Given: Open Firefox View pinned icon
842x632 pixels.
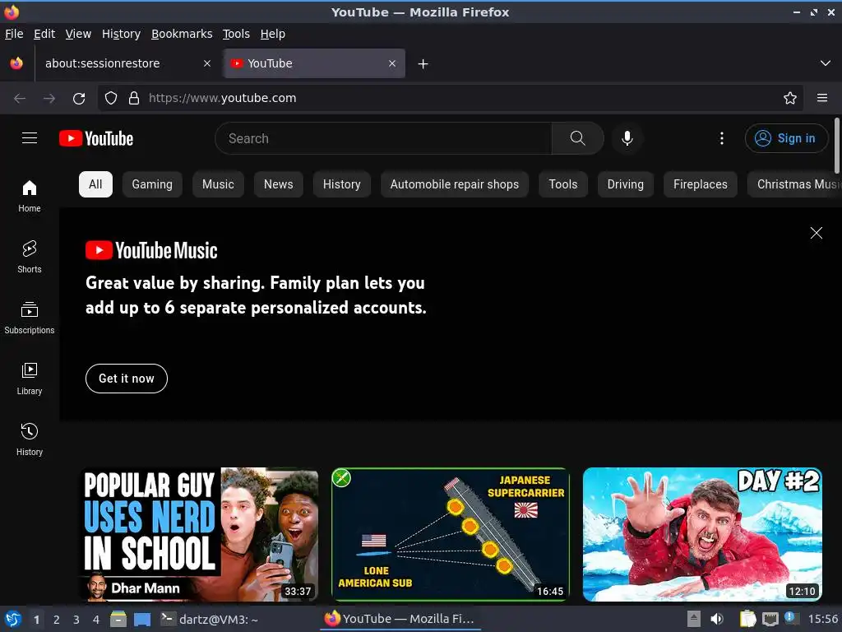Looking at the screenshot, I should coord(16,63).
